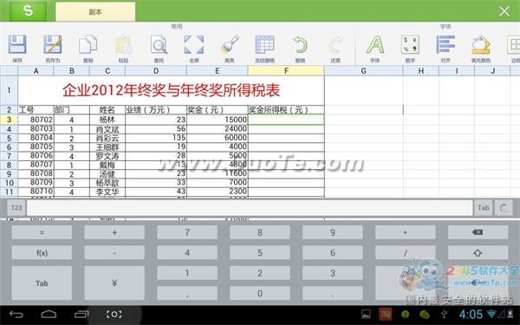The height and width of the screenshot is (325, 520).
Task: Open the Font (字体) settings icon
Action: 375,45
